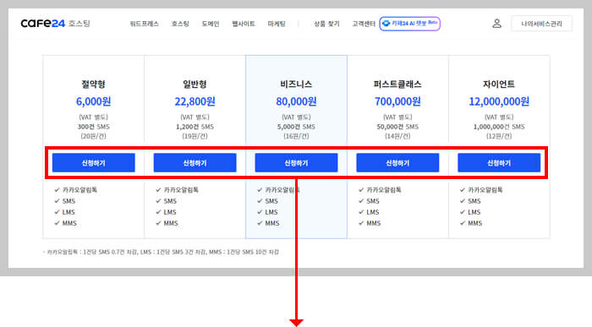Open the user account profile icon
This screenshot has height=327, width=592.
click(497, 24)
